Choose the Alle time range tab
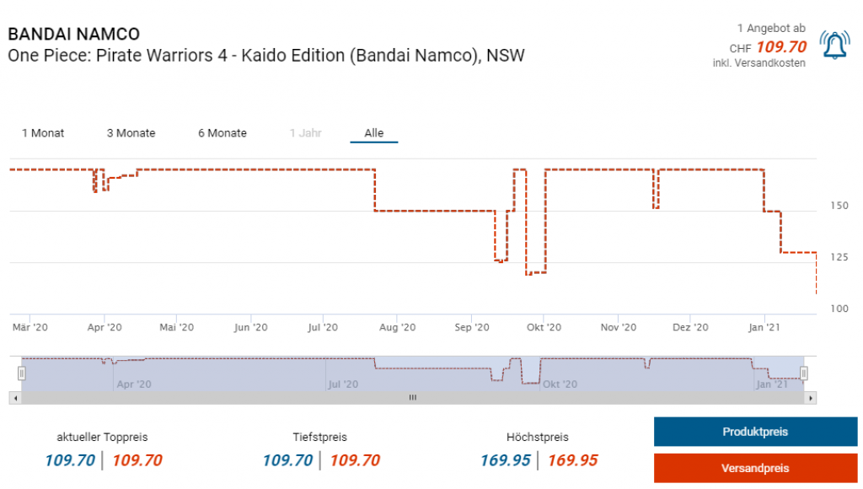The height and width of the screenshot is (489, 863). tap(373, 133)
